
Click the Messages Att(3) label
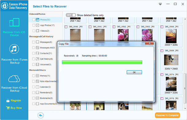point(48,48)
